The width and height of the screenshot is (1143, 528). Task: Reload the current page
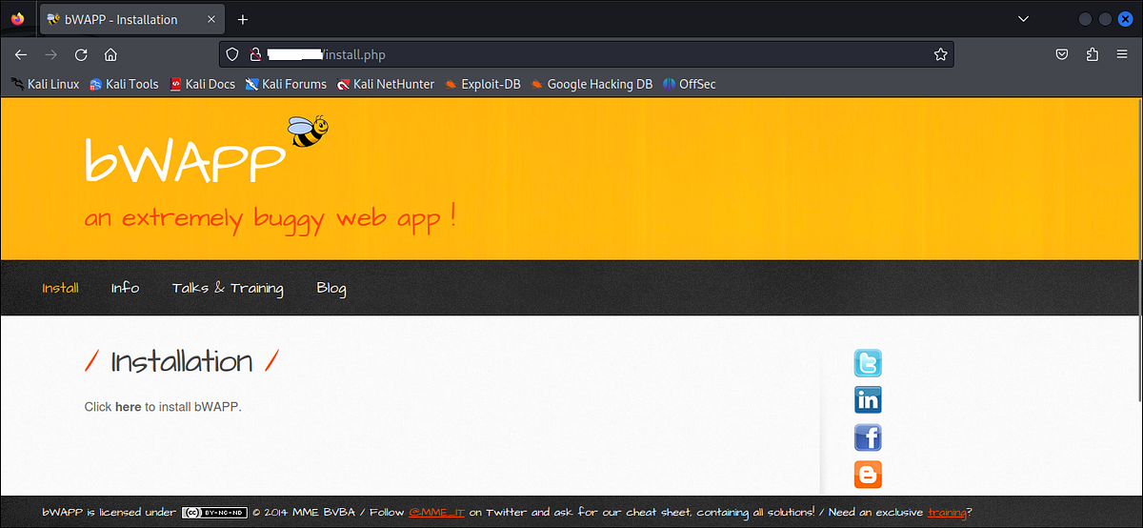click(81, 54)
